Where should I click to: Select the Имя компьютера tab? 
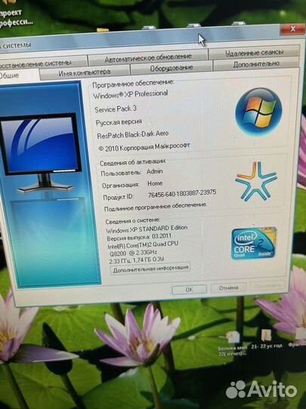pos(85,73)
